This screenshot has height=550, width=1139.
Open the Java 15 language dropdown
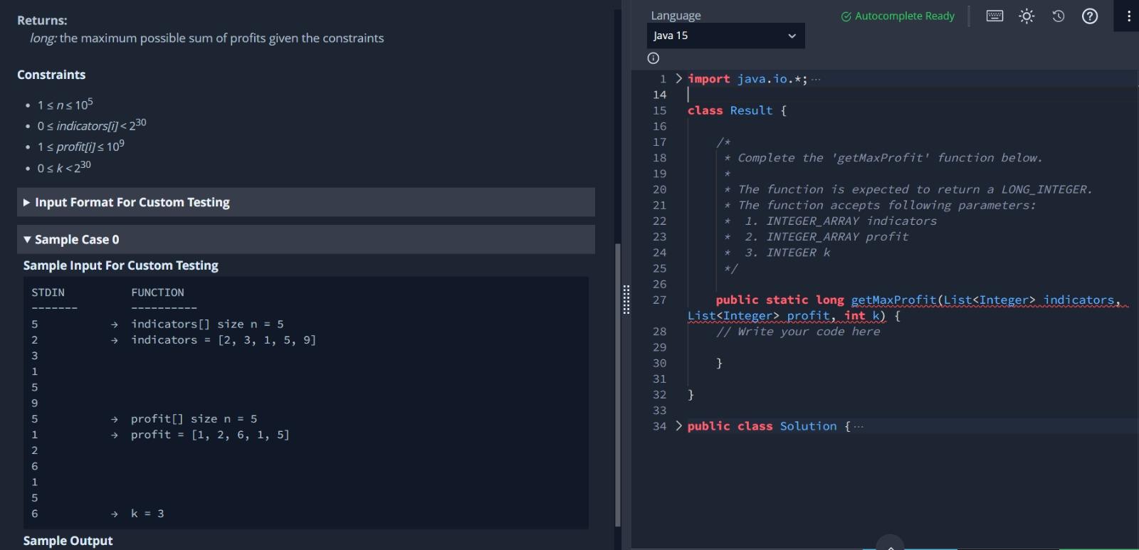tap(725, 36)
